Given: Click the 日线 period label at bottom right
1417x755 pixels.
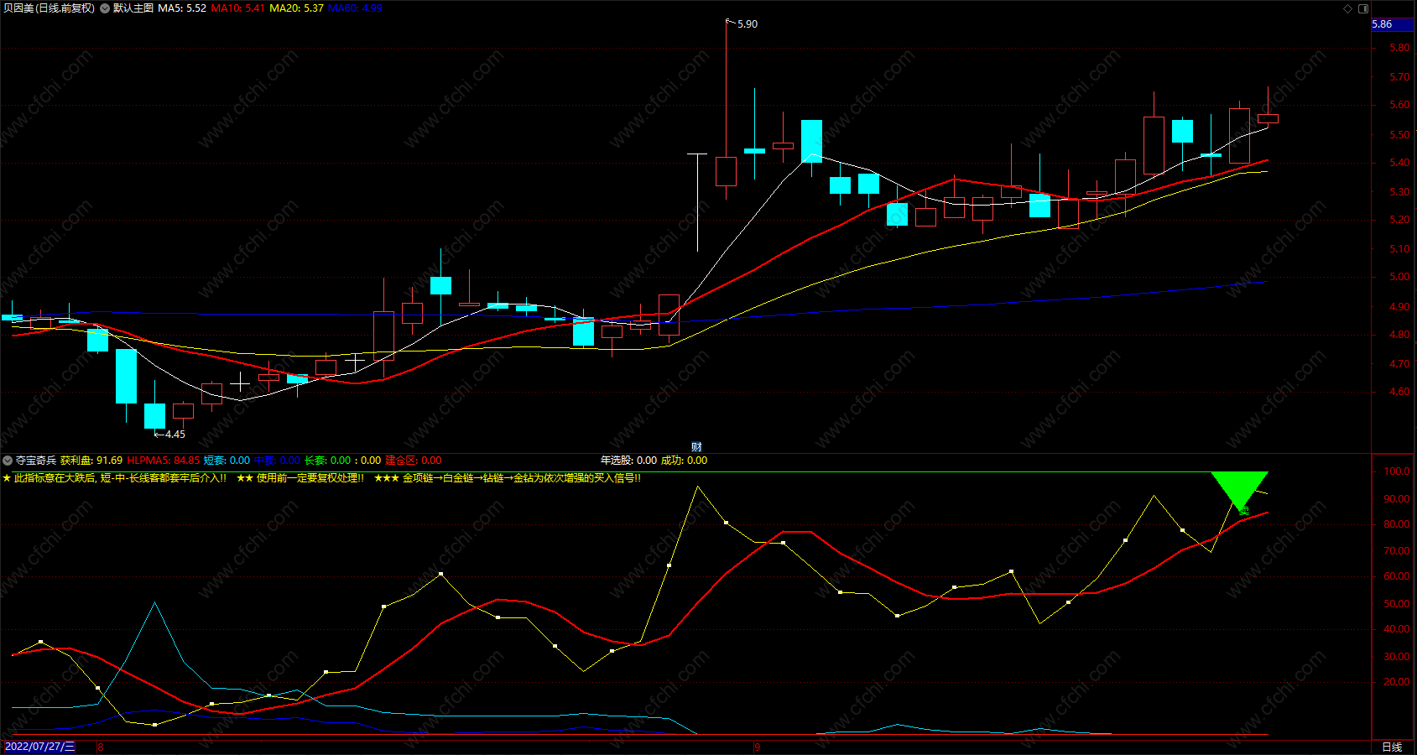Looking at the screenshot, I should 1392,747.
